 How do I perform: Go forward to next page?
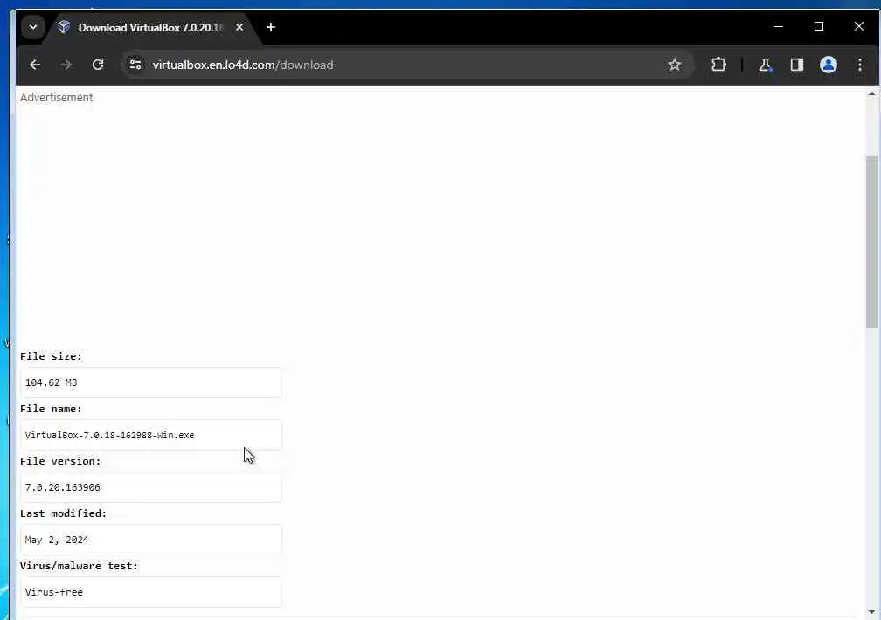click(66, 65)
